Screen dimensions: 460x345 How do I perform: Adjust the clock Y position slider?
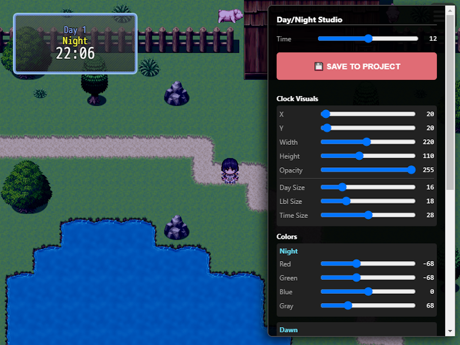[368, 128]
